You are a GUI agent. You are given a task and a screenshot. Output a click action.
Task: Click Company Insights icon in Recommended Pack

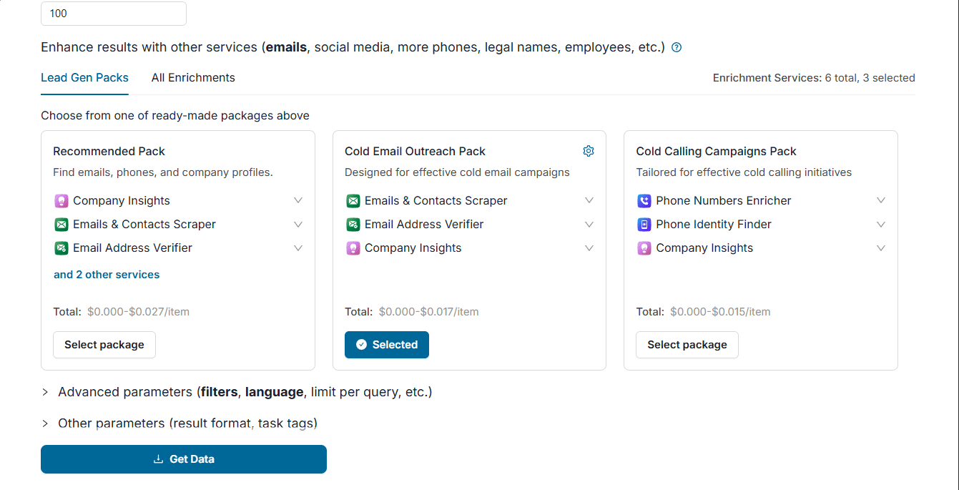click(x=62, y=201)
